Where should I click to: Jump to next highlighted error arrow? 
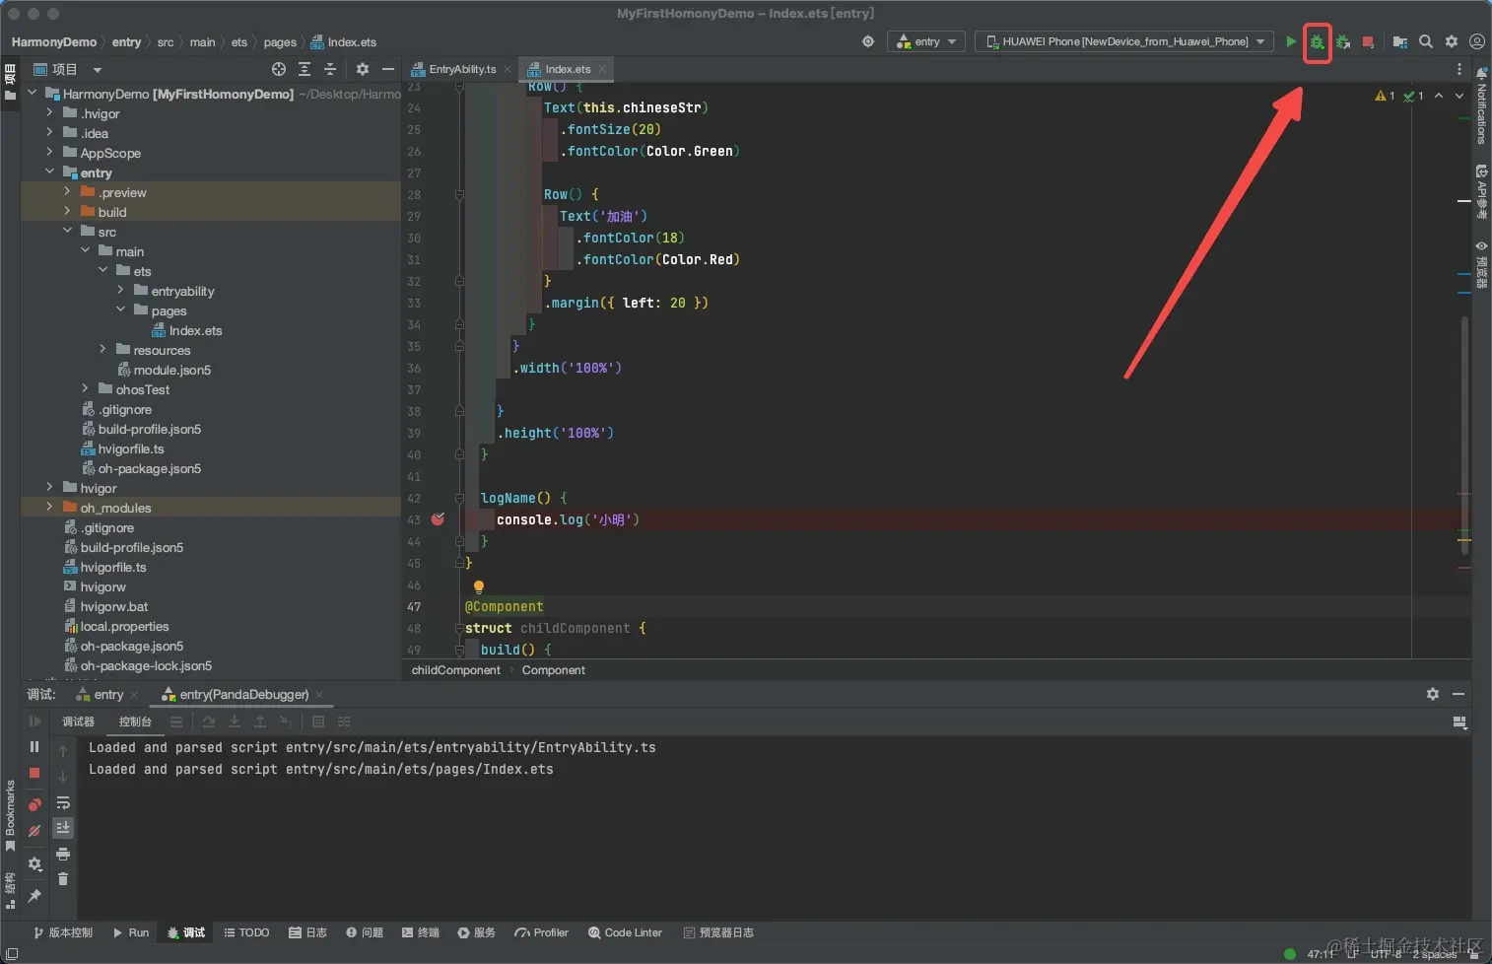1459,96
